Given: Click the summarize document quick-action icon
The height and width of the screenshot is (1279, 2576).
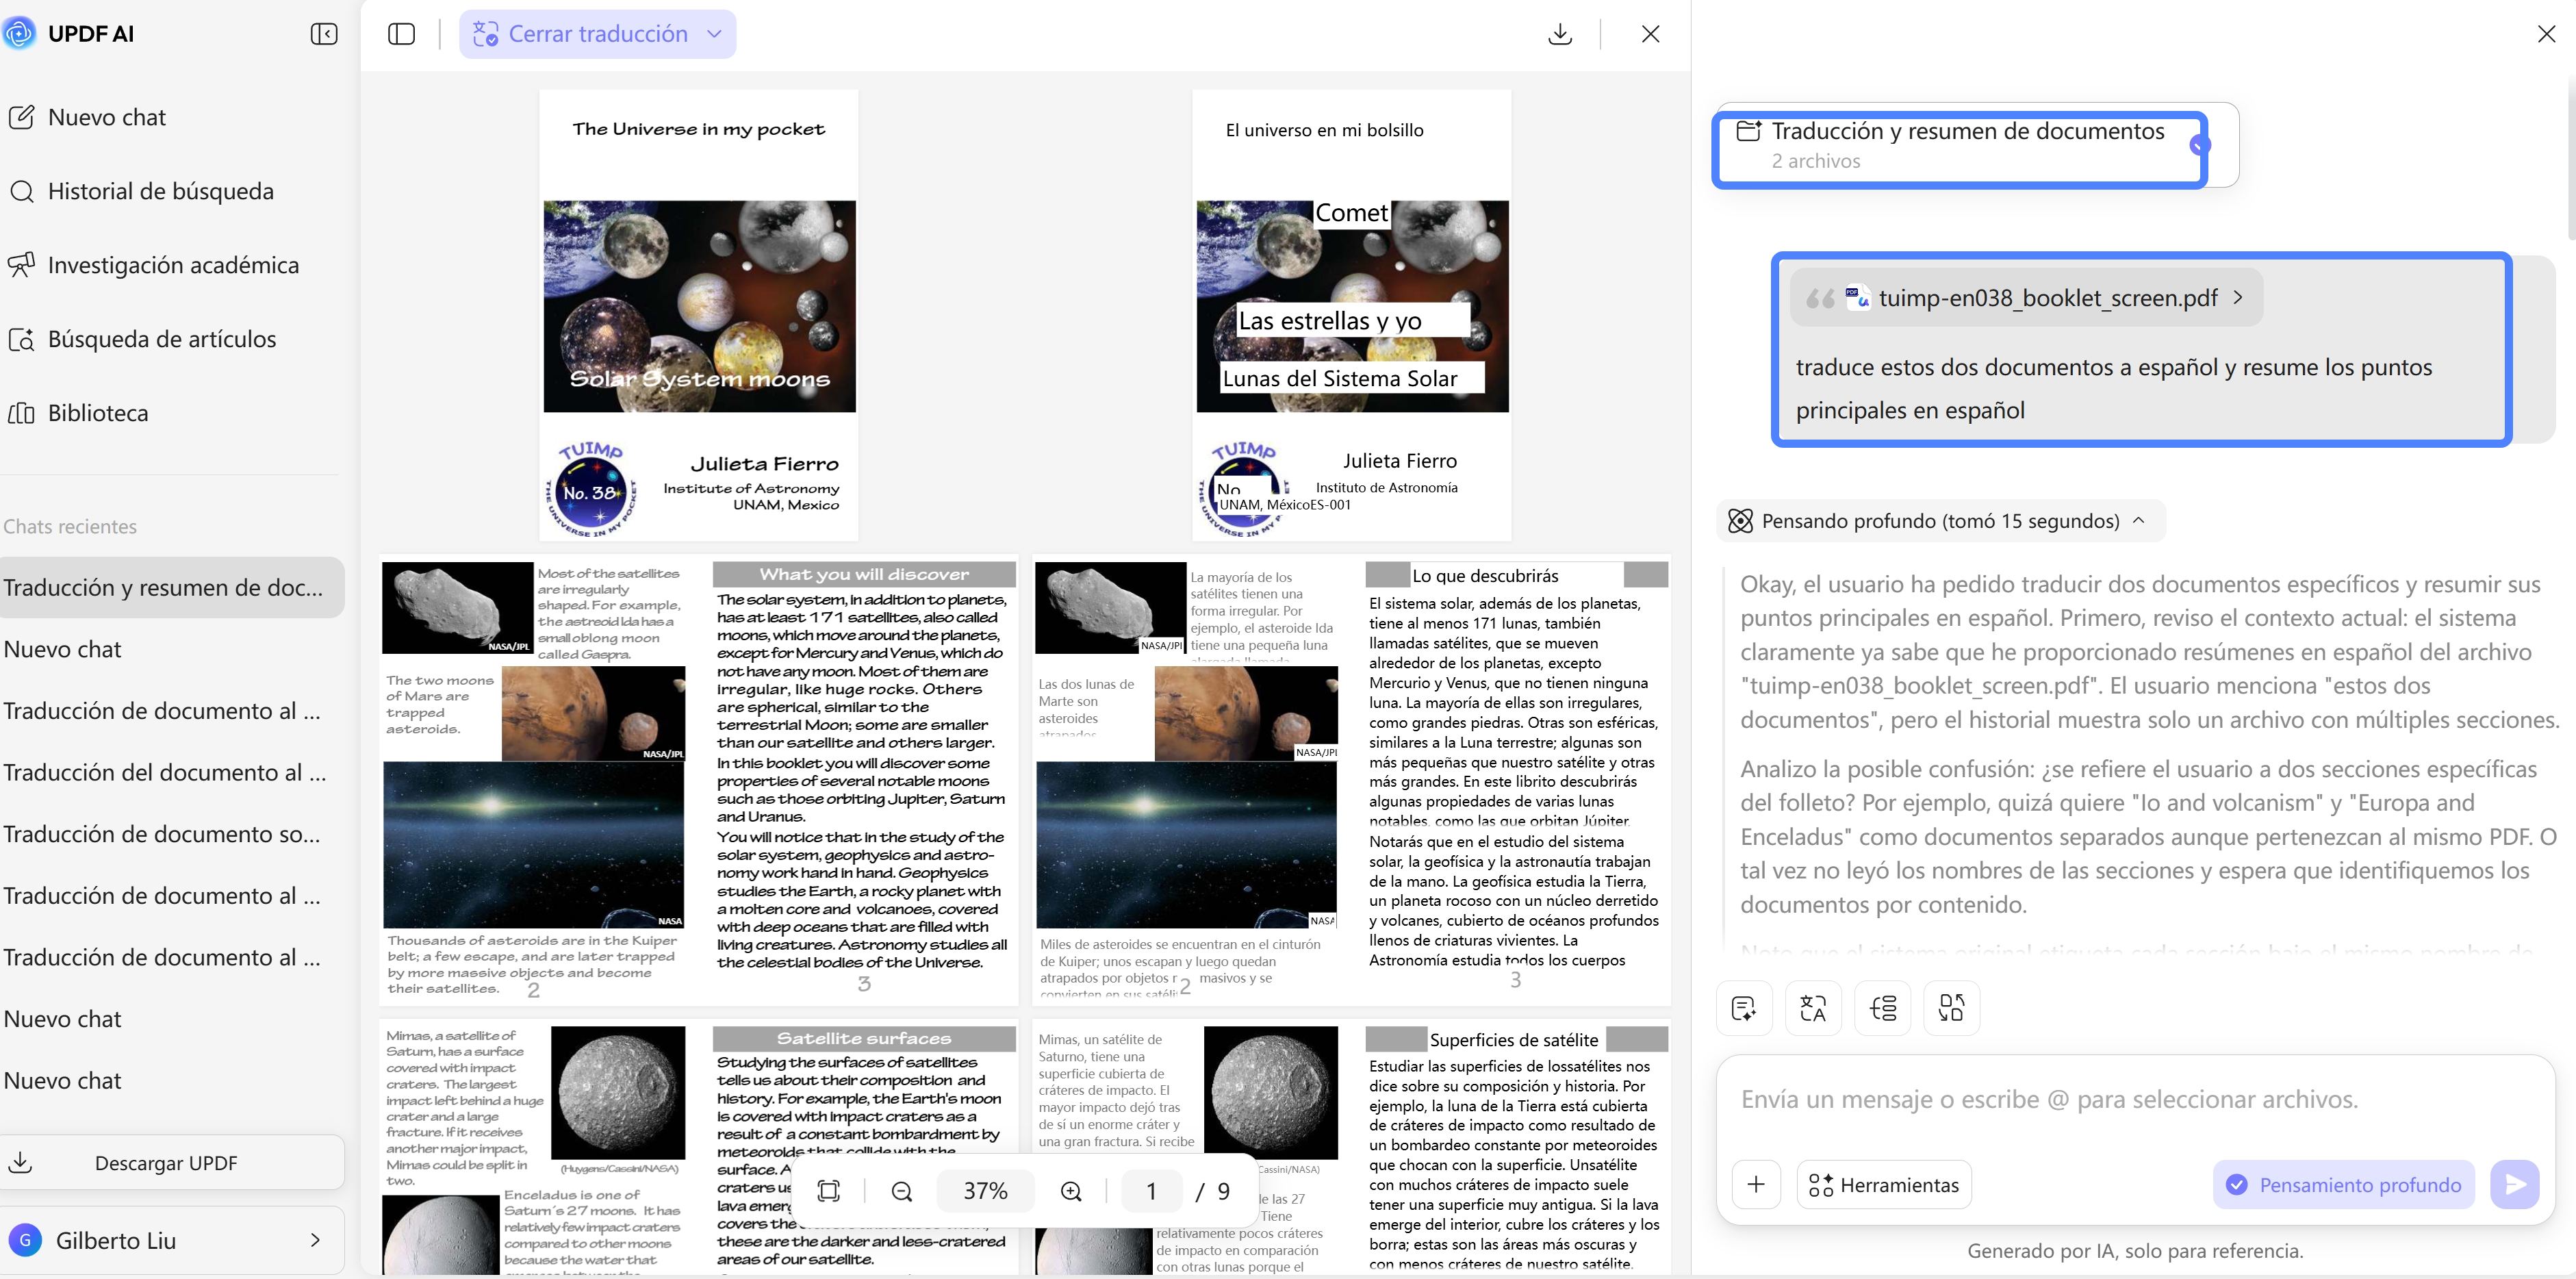Looking at the screenshot, I should 1744,1008.
